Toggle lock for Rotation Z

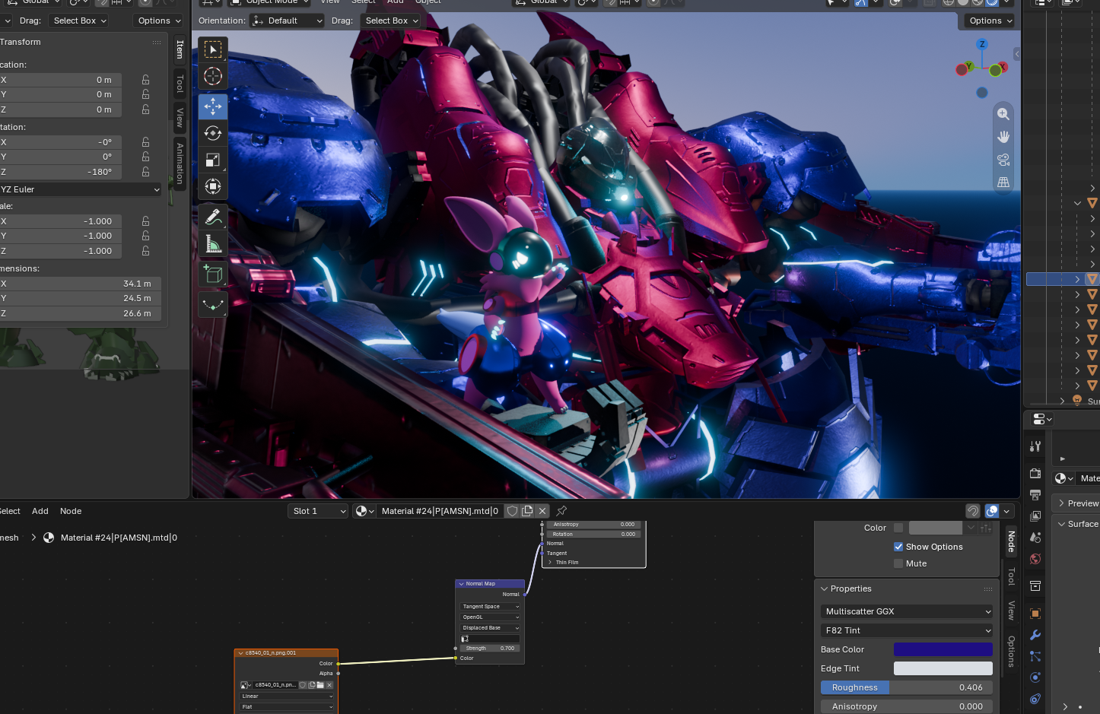(145, 172)
